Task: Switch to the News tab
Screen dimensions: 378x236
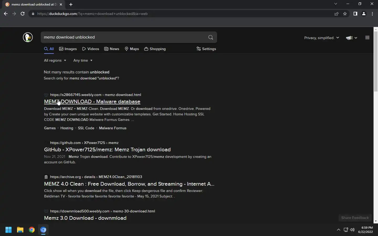Action: point(112,49)
